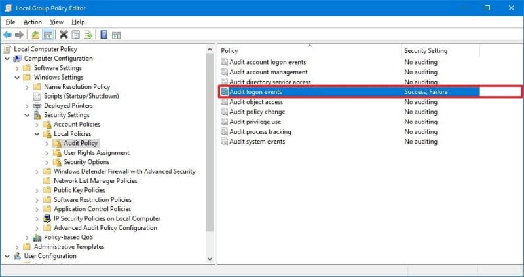Click the Audit account management policy icon
This screenshot has height=277, width=524.
point(225,73)
